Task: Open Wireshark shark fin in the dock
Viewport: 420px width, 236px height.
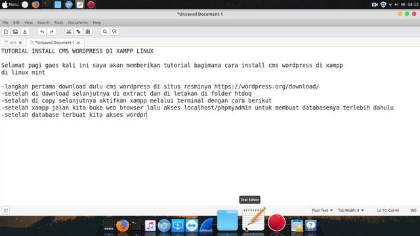Action: pos(206,225)
